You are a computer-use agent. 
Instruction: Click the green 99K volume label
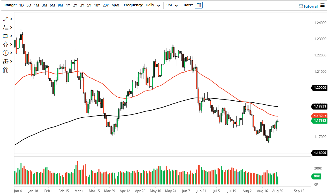tap(317, 176)
